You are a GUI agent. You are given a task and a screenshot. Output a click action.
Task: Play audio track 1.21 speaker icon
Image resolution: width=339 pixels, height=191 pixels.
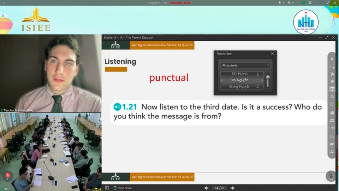click(117, 107)
